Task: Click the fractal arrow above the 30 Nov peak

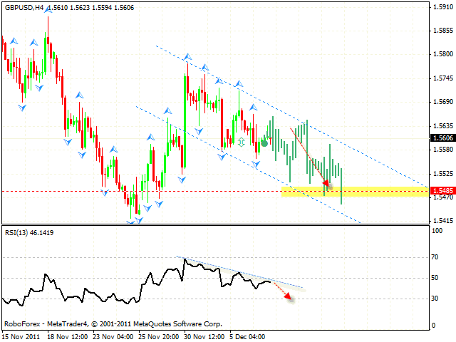Action: [x=187, y=56]
